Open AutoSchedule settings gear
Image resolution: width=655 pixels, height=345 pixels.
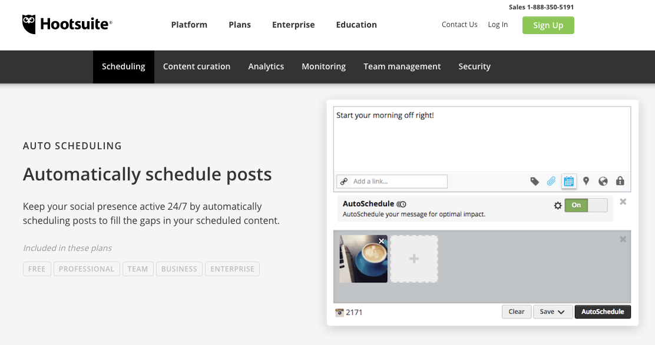point(558,206)
